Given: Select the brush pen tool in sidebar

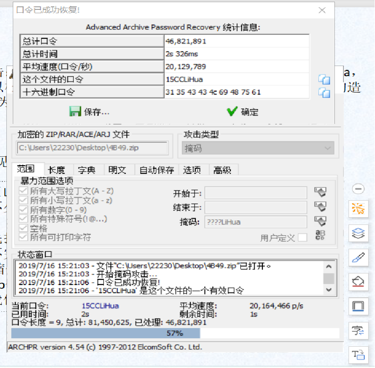Looking at the screenshot, I should tap(358, 257).
